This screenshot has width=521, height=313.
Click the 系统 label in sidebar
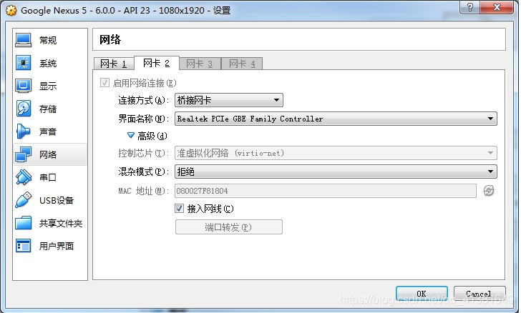(x=48, y=63)
